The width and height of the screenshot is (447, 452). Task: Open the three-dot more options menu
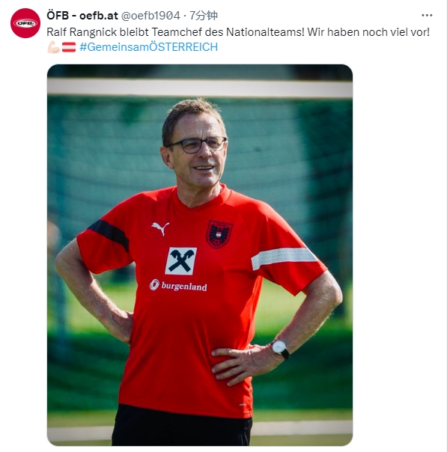pos(427,15)
